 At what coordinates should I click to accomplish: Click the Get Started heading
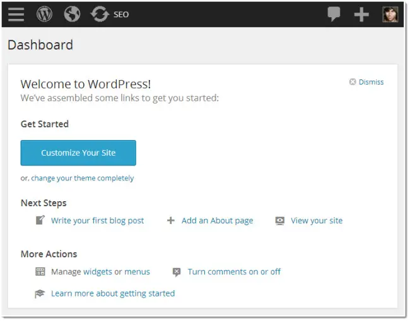click(45, 124)
